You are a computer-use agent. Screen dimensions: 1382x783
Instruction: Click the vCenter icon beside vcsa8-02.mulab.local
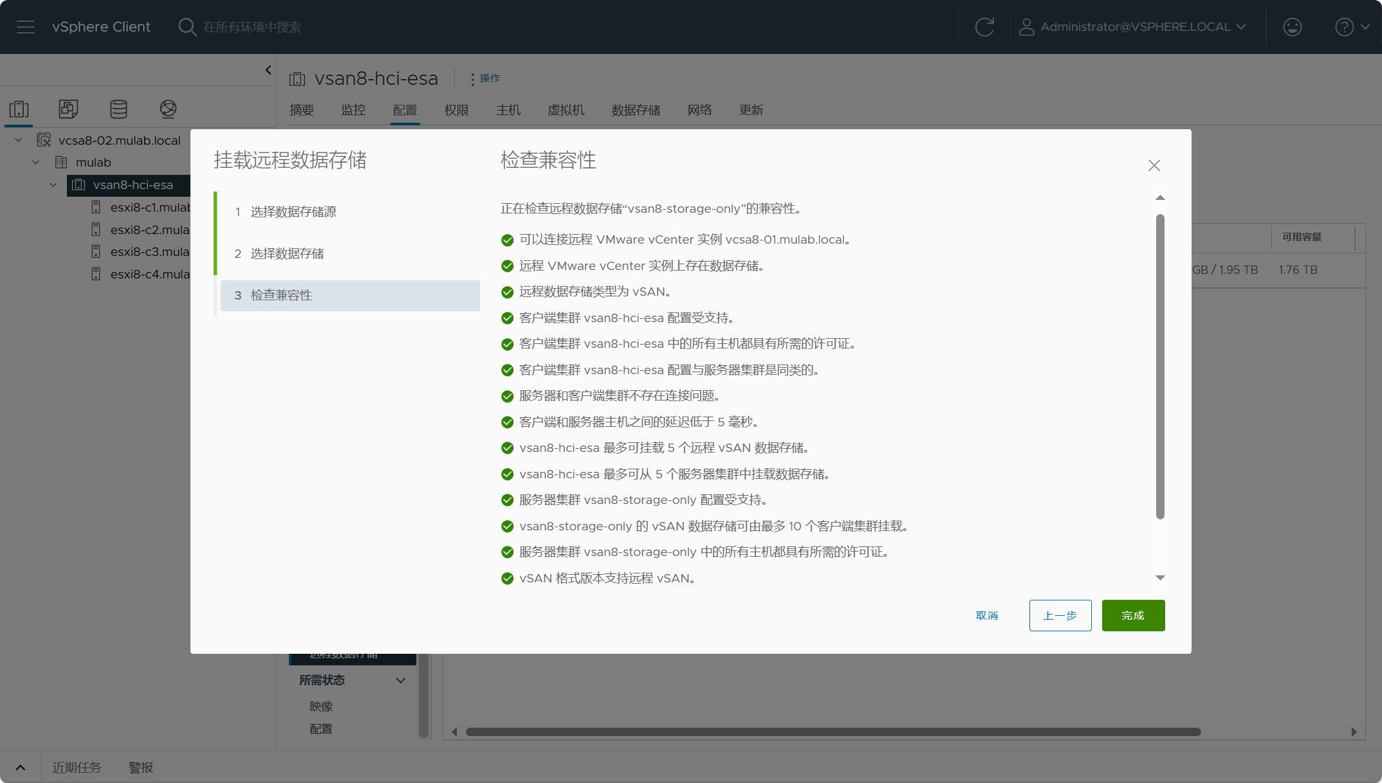click(x=44, y=140)
